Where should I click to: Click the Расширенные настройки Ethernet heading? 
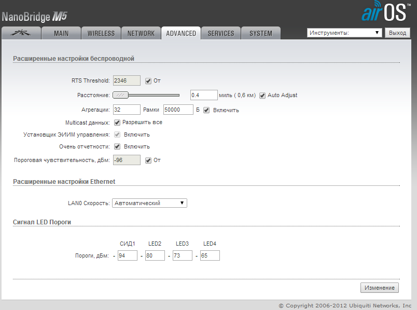(64, 181)
